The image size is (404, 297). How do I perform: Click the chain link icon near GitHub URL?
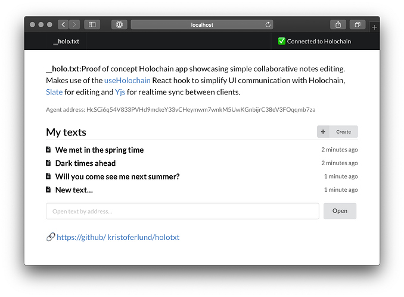click(x=51, y=237)
